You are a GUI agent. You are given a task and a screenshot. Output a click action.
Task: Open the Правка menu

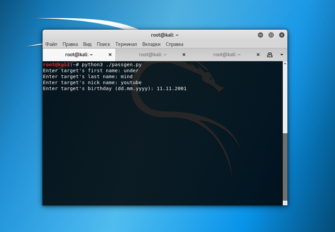[70, 44]
